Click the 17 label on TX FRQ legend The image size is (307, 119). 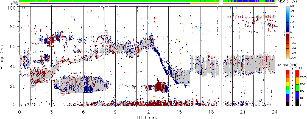pos(292,73)
